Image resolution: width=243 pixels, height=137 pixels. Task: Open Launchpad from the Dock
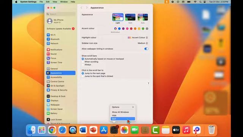(x=42, y=130)
